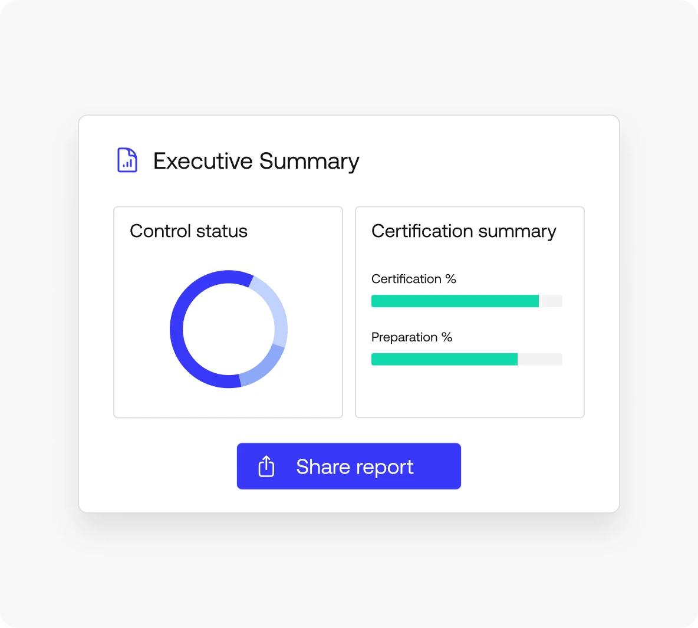Click blank area right of Share report button

(536, 466)
